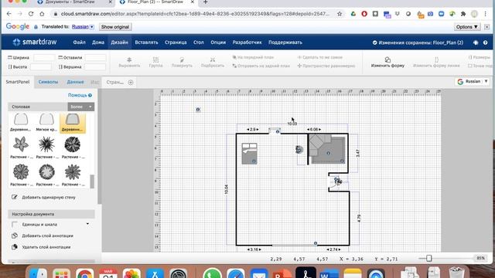Click the help question mark in blue header
Image resolution: width=495 pixels, height=278 pixels.
pyautogui.click(x=485, y=42)
